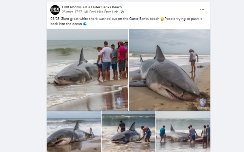The image size is (244, 152).
Task: Click the man in red shirt in first photo
Action: (122, 60)
